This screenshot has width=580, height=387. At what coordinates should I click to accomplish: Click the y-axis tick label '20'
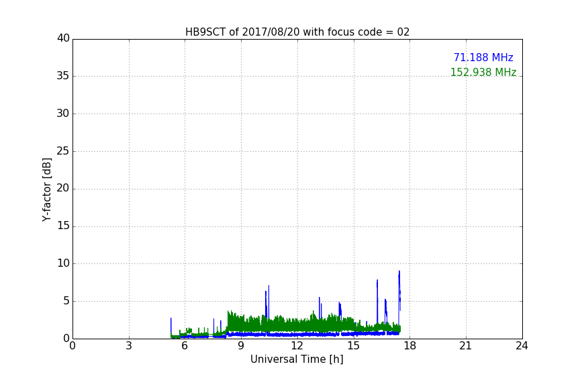pos(63,188)
